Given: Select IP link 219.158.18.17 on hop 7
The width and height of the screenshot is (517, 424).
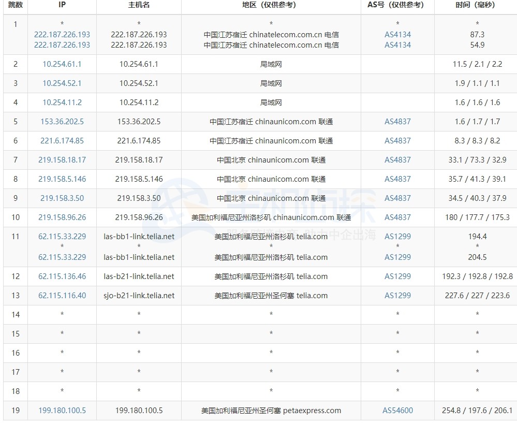Looking at the screenshot, I should pos(62,160).
